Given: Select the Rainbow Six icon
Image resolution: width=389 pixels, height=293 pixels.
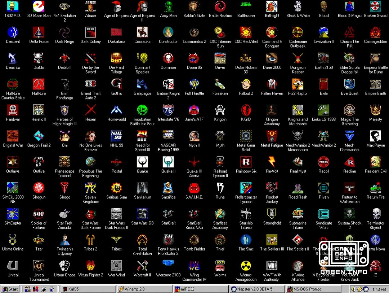Looking at the screenshot, I should click(x=246, y=162).
